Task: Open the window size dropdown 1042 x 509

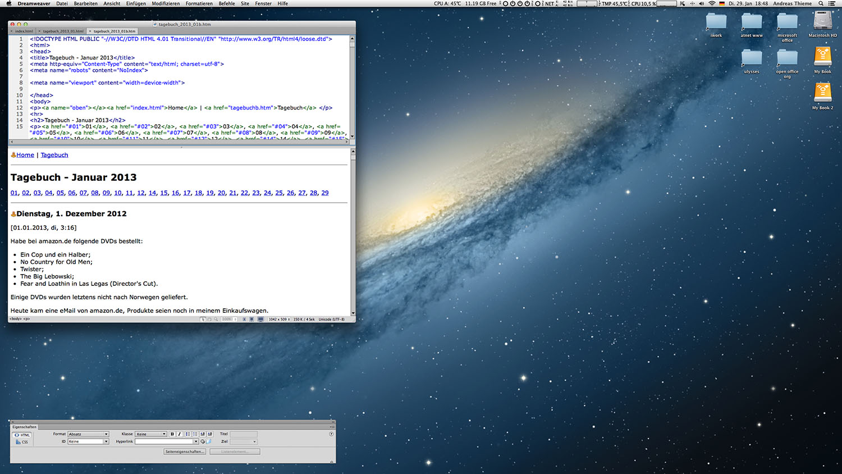Action: (x=278, y=319)
